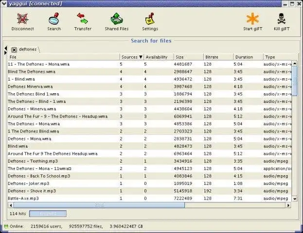Click the Disconnect spider web icon
Screen dimensions: 303x233
22,19
